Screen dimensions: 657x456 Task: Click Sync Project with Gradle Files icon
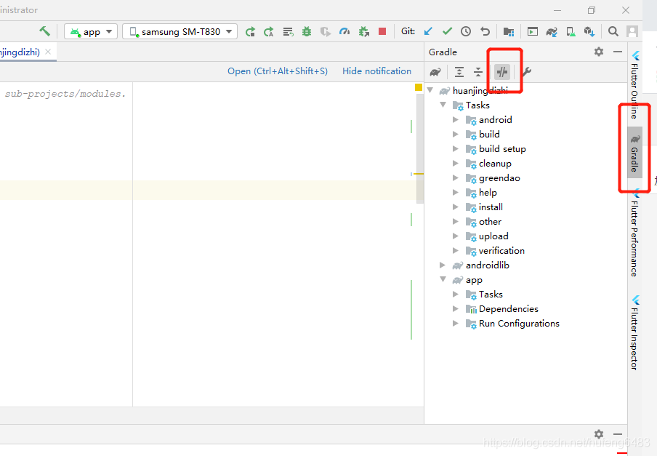(552, 31)
